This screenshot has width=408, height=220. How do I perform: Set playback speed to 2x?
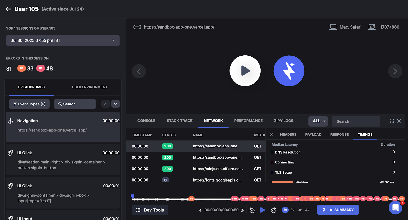point(292,210)
